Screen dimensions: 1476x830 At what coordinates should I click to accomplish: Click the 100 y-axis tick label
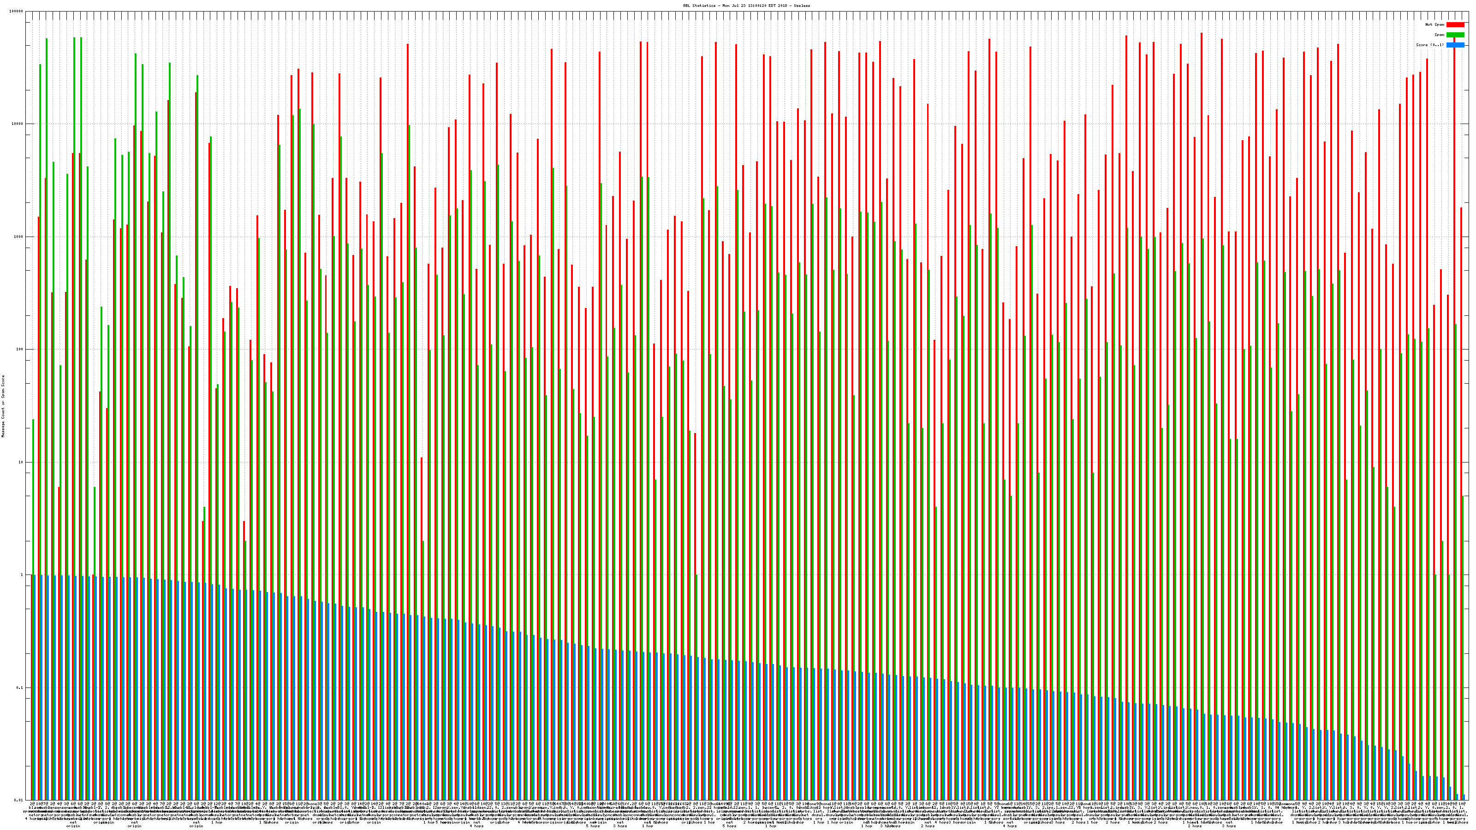pos(19,350)
